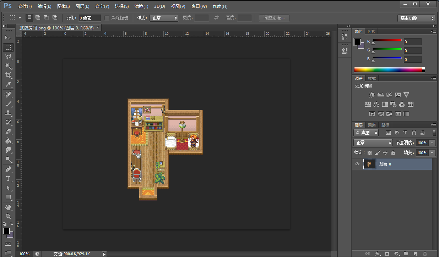The height and width of the screenshot is (257, 439).
Task: Open the opacity (不透明度) slider arrow
Action: (432, 143)
